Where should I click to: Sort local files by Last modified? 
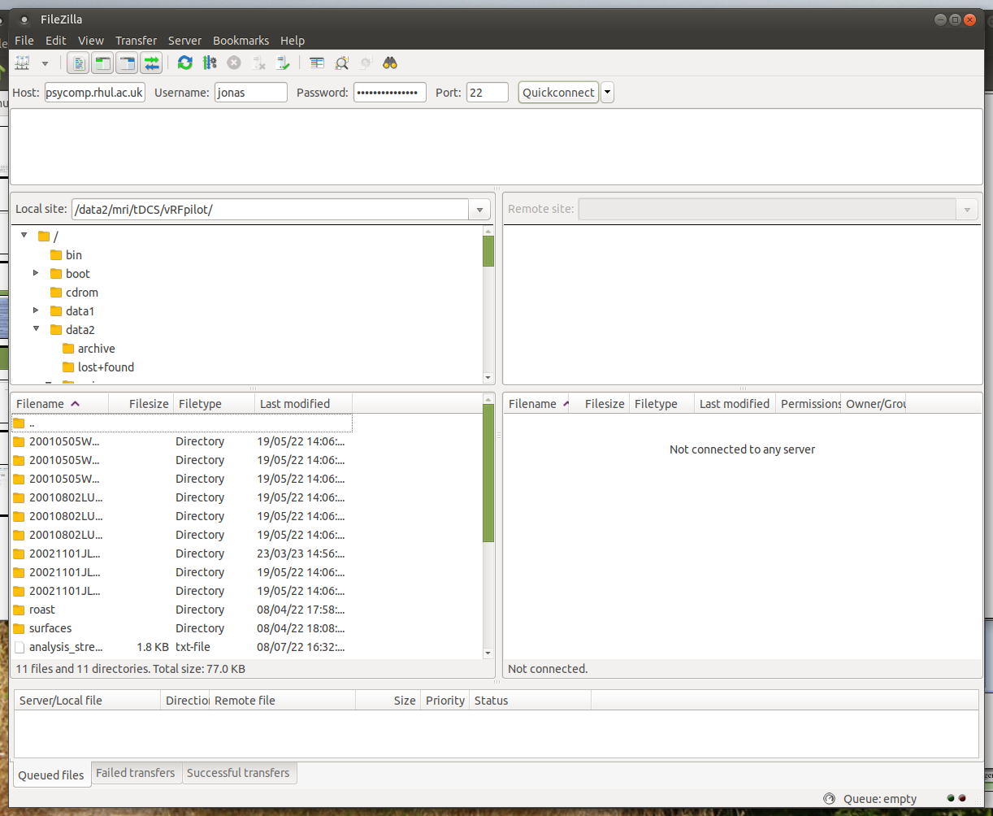click(295, 404)
